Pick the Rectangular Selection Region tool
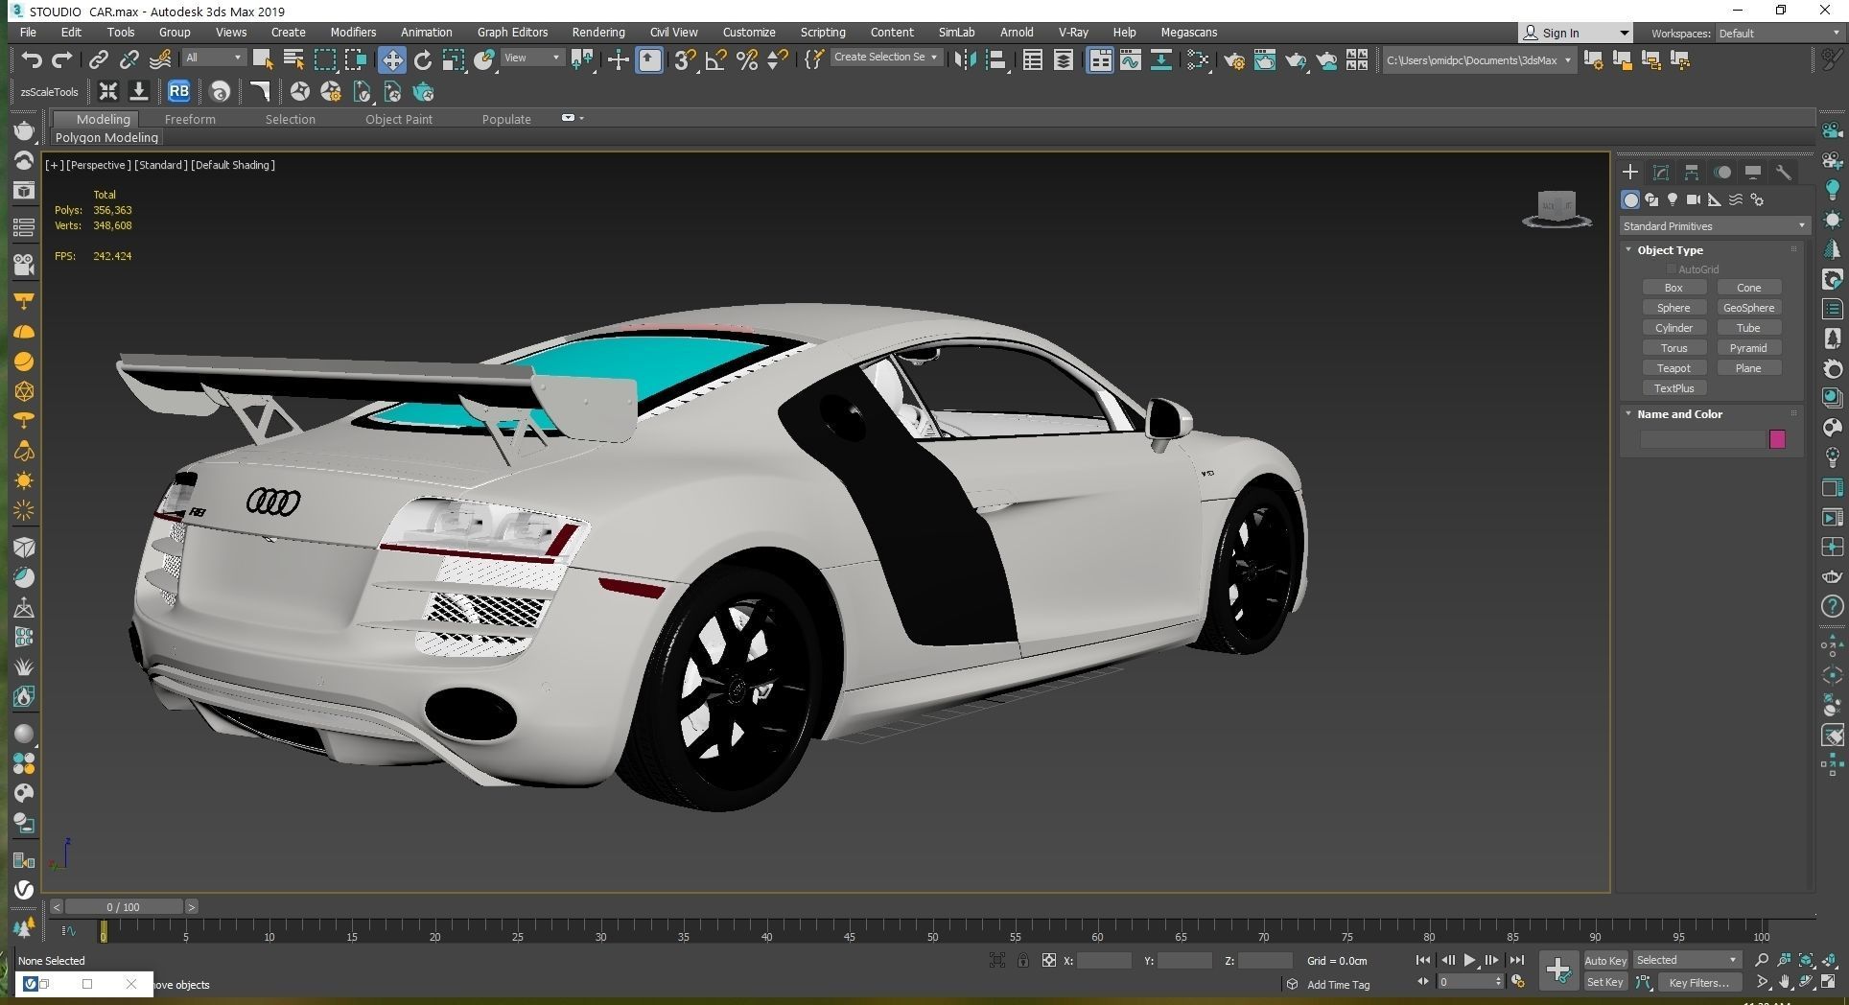Image resolution: width=1849 pixels, height=1005 pixels. tap(325, 60)
